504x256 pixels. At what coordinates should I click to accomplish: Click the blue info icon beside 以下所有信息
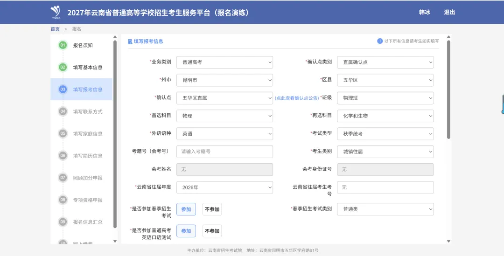click(x=380, y=41)
